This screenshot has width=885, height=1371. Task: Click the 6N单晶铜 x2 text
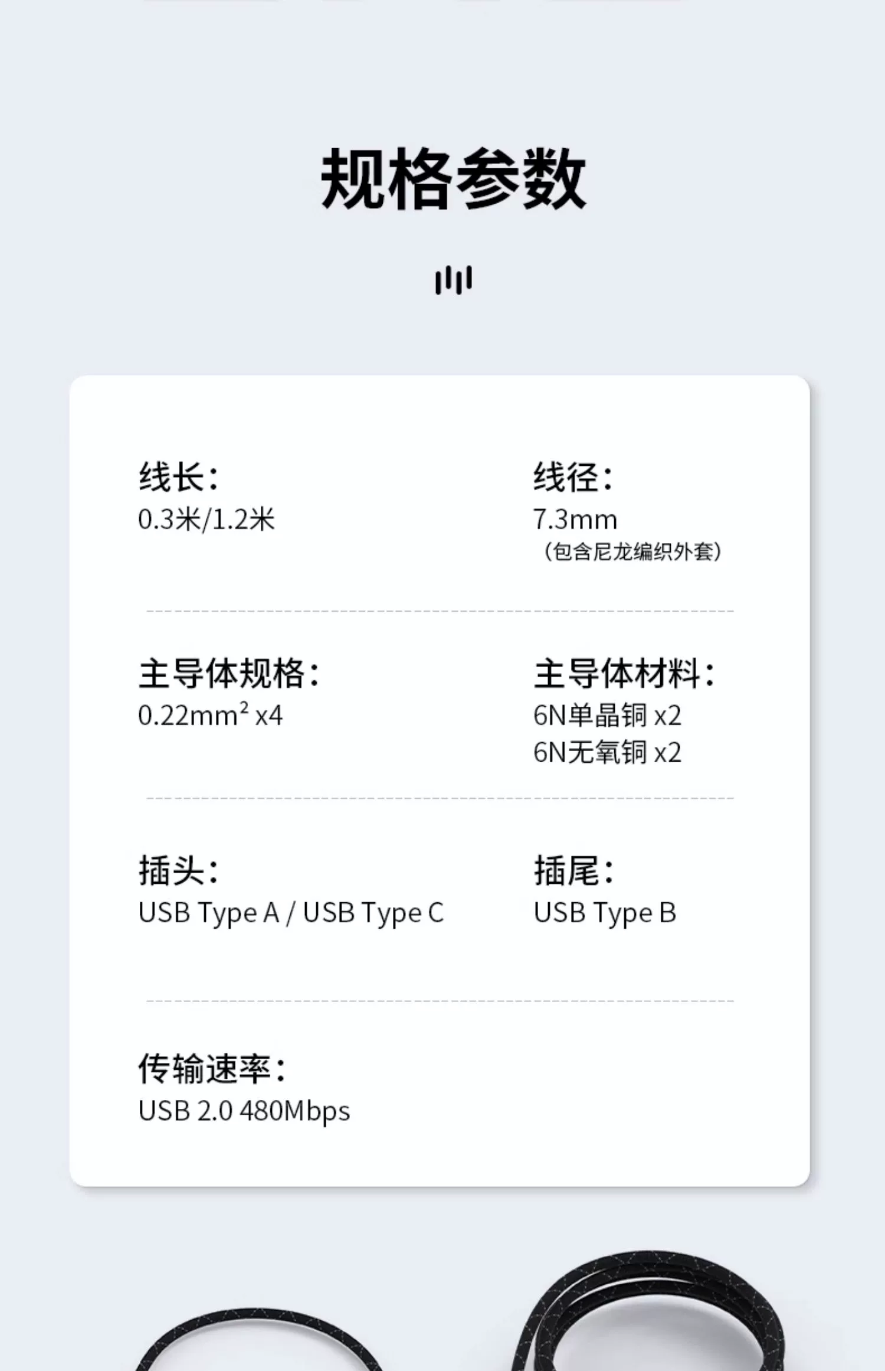(607, 716)
